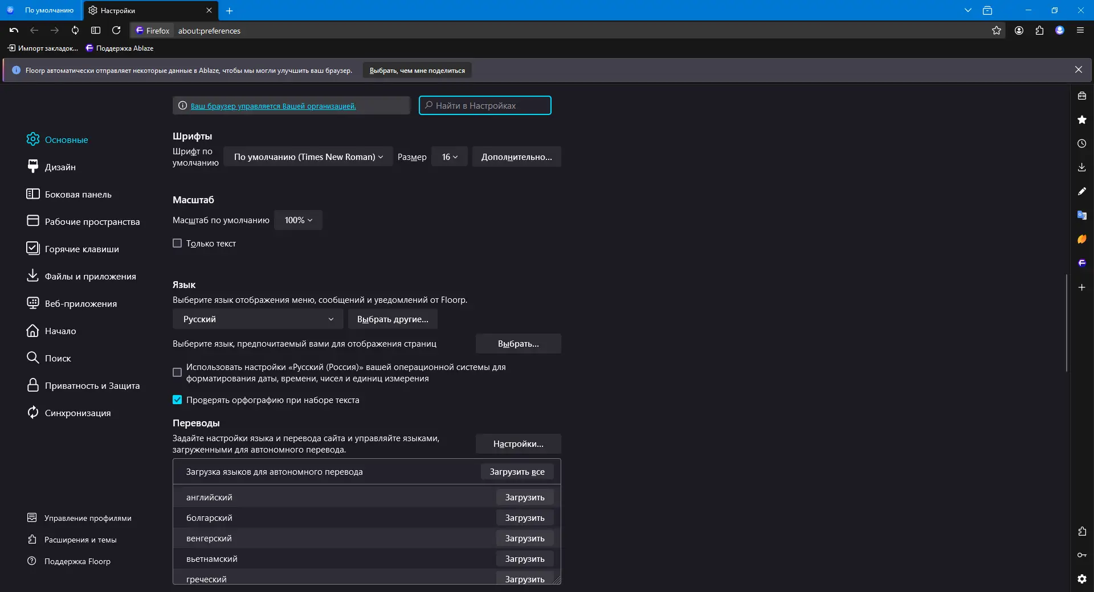Expand the Русский interface language dropdown
Image resolution: width=1094 pixels, height=592 pixels.
258,319
